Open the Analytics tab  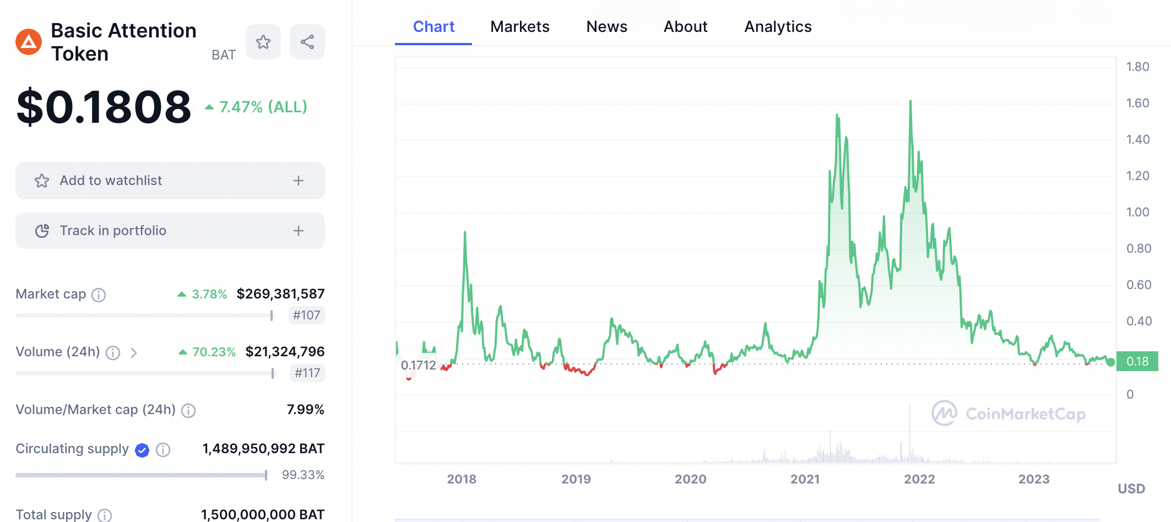tap(778, 27)
